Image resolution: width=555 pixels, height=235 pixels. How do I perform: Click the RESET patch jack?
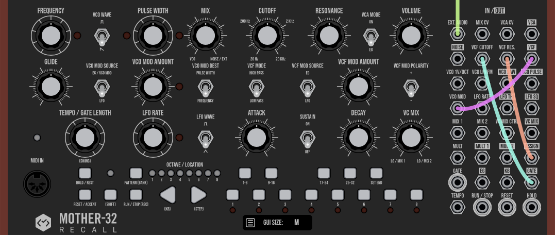click(507, 207)
